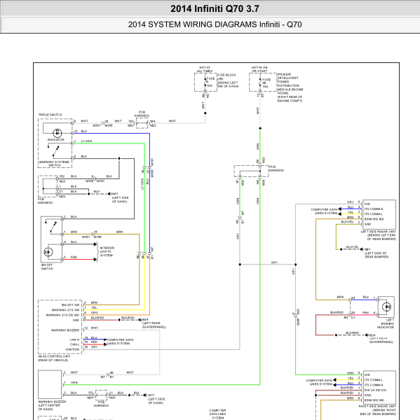The width and height of the screenshot is (420, 420).
Task: Click the "IBA OFF SWITCH" component label
Action: [47, 267]
